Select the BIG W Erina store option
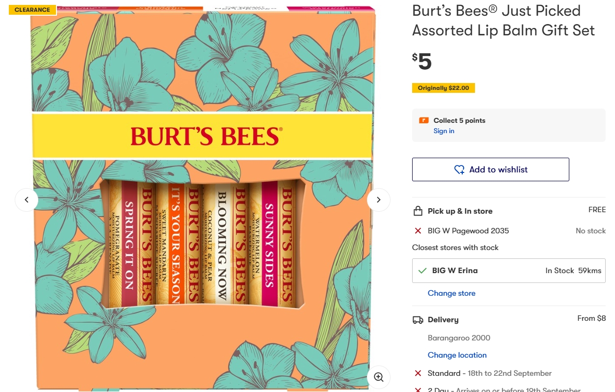The height and width of the screenshot is (392, 615). click(x=508, y=271)
